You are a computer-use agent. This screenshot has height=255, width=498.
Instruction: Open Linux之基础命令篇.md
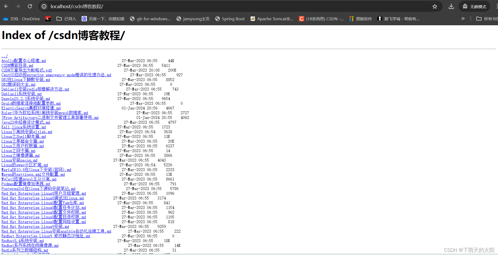[x=23, y=141]
